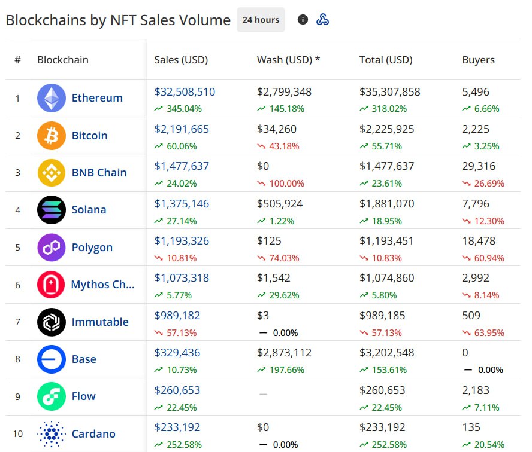Open the Bitcoin blockchain link
The image size is (532, 452).
click(x=90, y=136)
